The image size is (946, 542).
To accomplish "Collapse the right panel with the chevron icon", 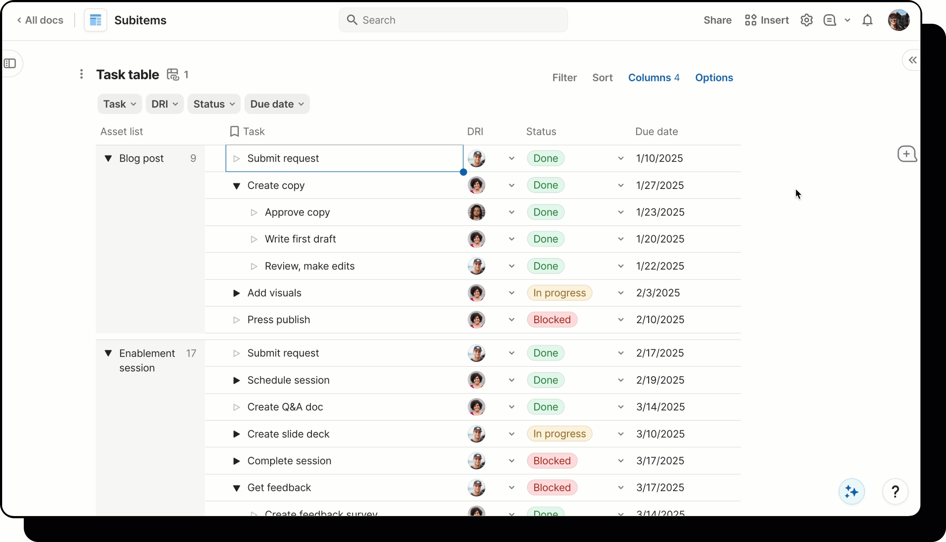I will click(x=912, y=60).
